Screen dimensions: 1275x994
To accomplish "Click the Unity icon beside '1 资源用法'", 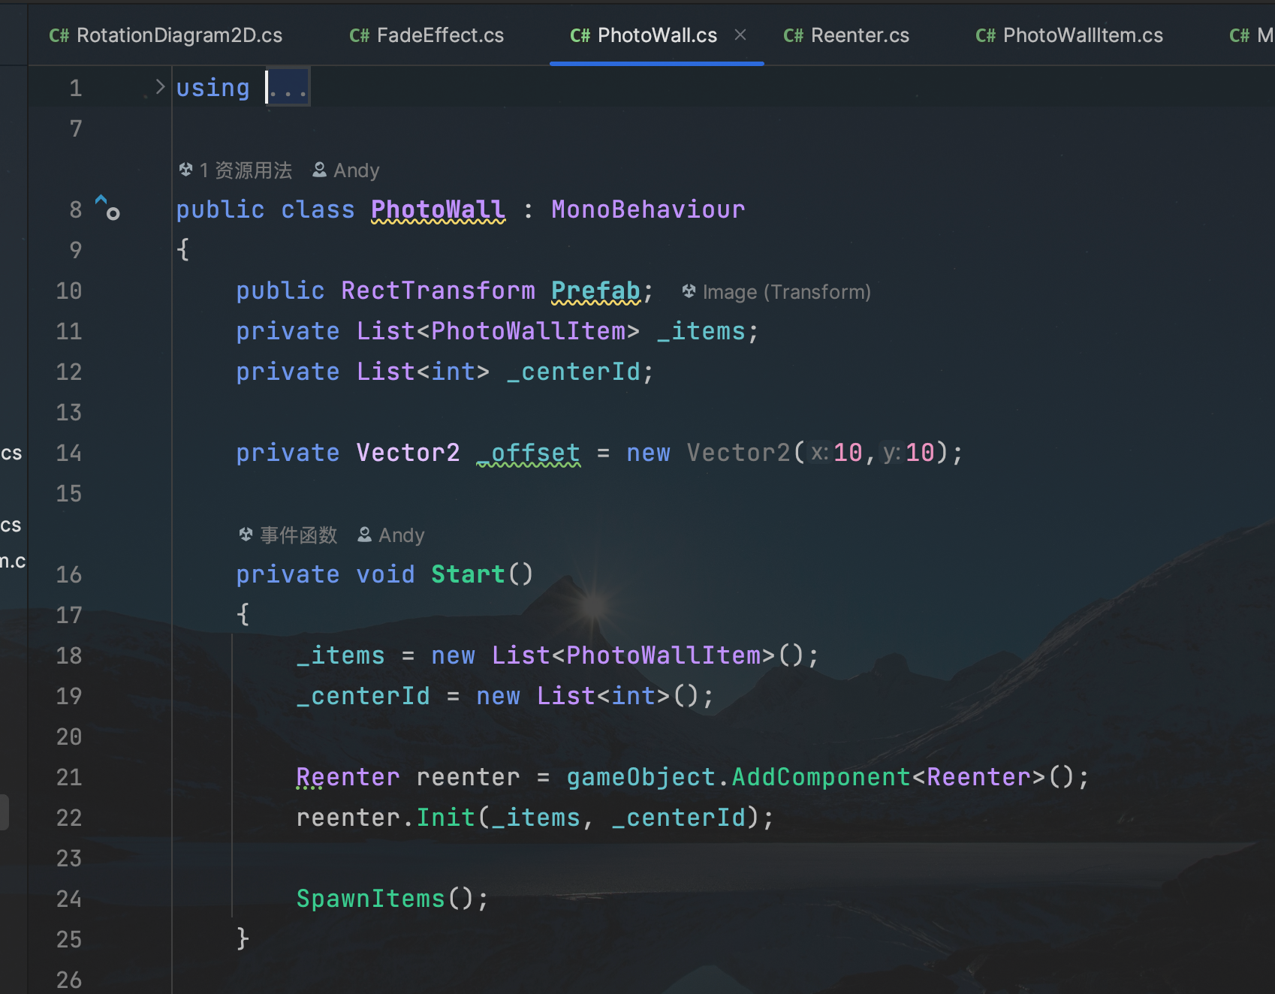I will click(186, 170).
